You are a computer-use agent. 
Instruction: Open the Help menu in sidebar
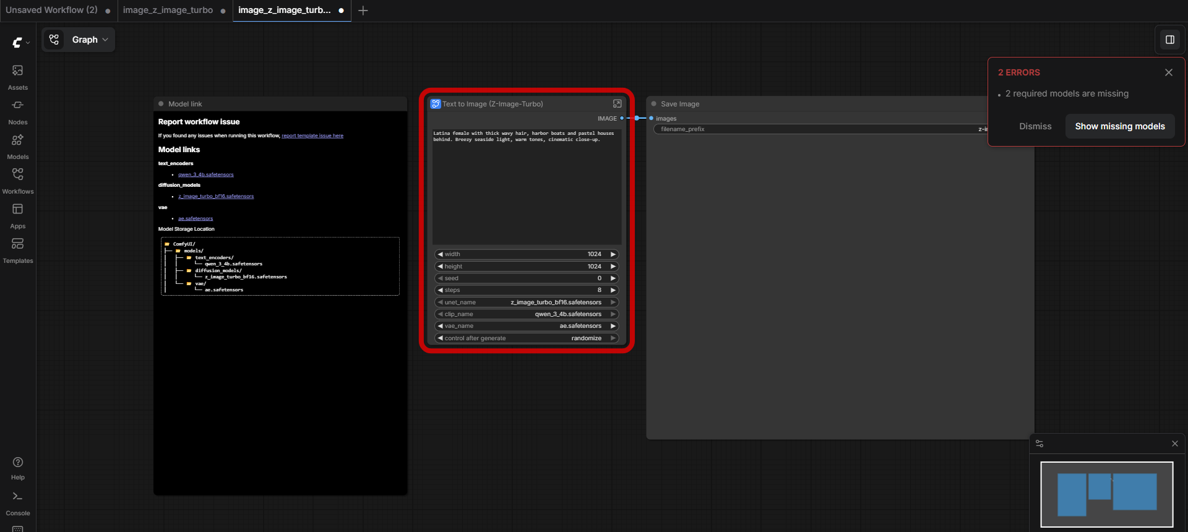click(18, 468)
